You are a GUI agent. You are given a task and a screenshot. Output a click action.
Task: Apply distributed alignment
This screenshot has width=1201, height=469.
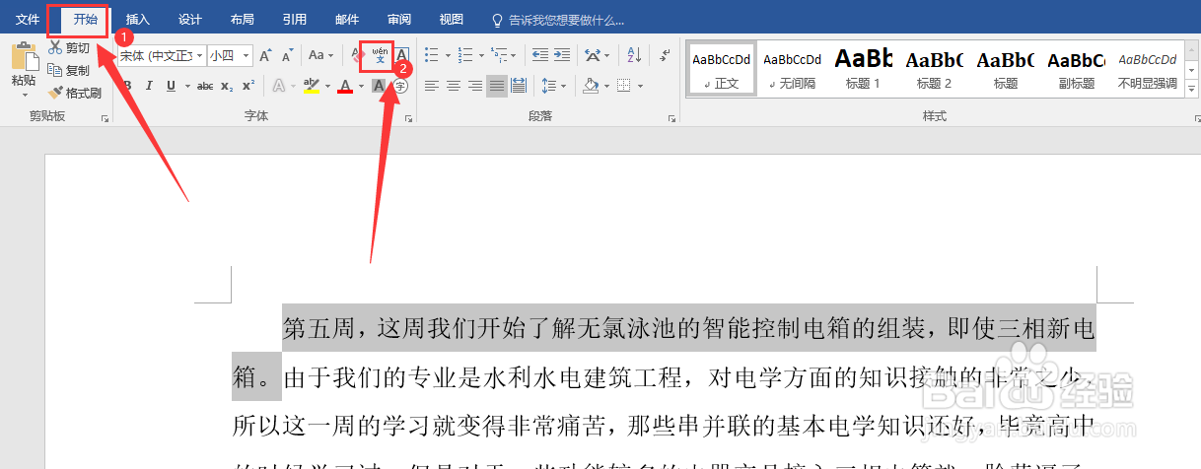(519, 86)
